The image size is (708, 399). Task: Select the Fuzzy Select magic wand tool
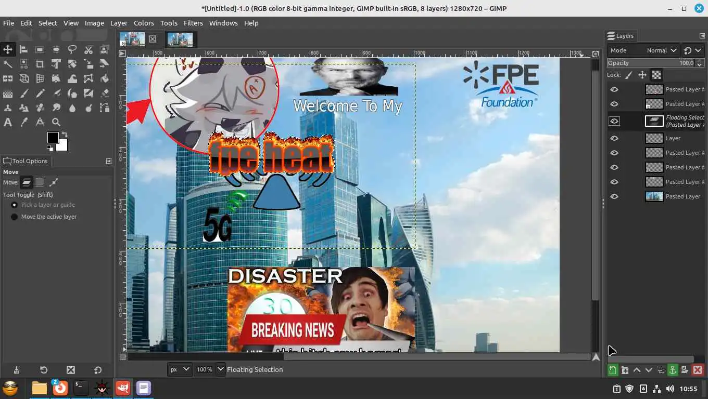[x=7, y=64]
